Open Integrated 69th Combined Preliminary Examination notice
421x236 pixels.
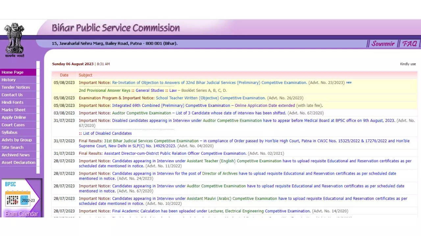coord(203,106)
